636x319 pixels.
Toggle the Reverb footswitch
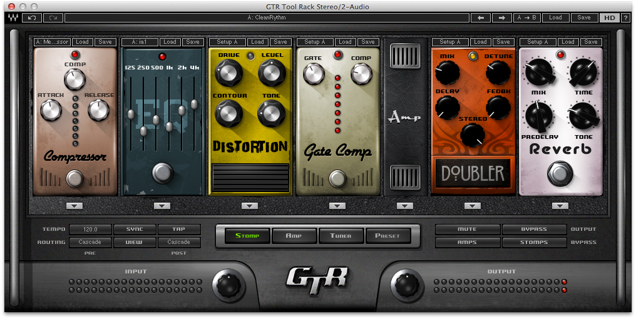click(x=560, y=173)
